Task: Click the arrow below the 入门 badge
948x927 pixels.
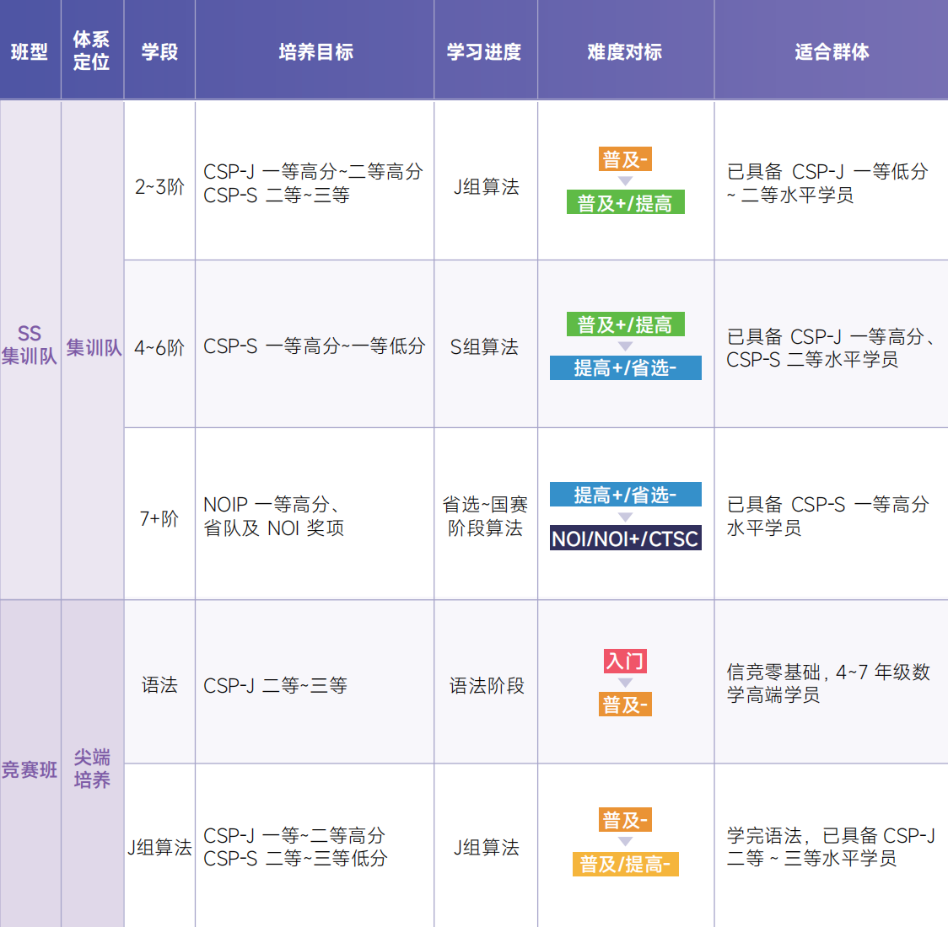Action: 625,683
